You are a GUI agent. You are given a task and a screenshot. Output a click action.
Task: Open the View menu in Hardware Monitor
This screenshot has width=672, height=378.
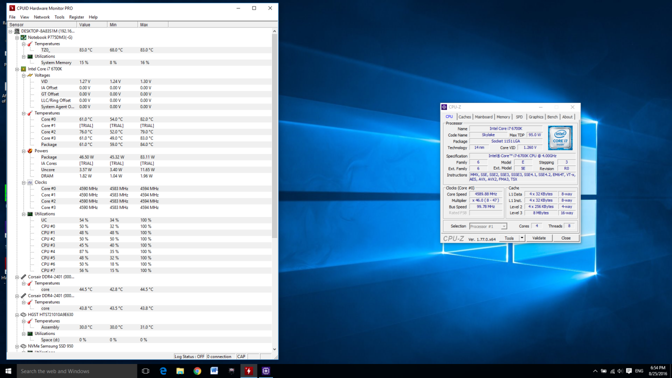click(24, 17)
